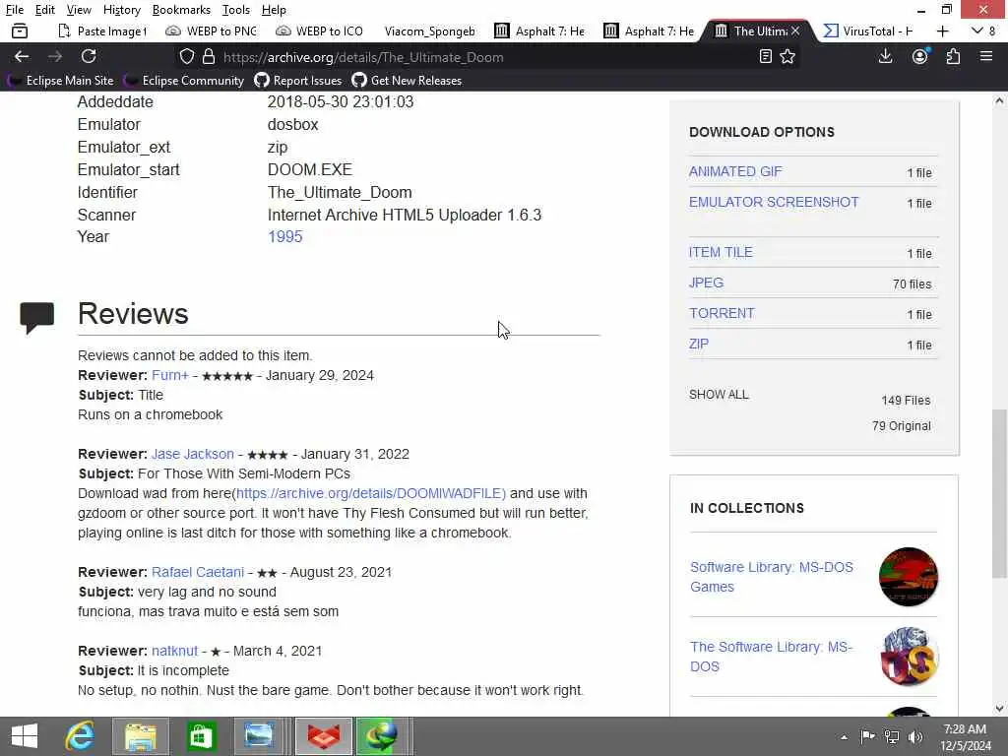The width and height of the screenshot is (1008, 756).
Task: Open Report Issues bookmark
Action: 298,81
